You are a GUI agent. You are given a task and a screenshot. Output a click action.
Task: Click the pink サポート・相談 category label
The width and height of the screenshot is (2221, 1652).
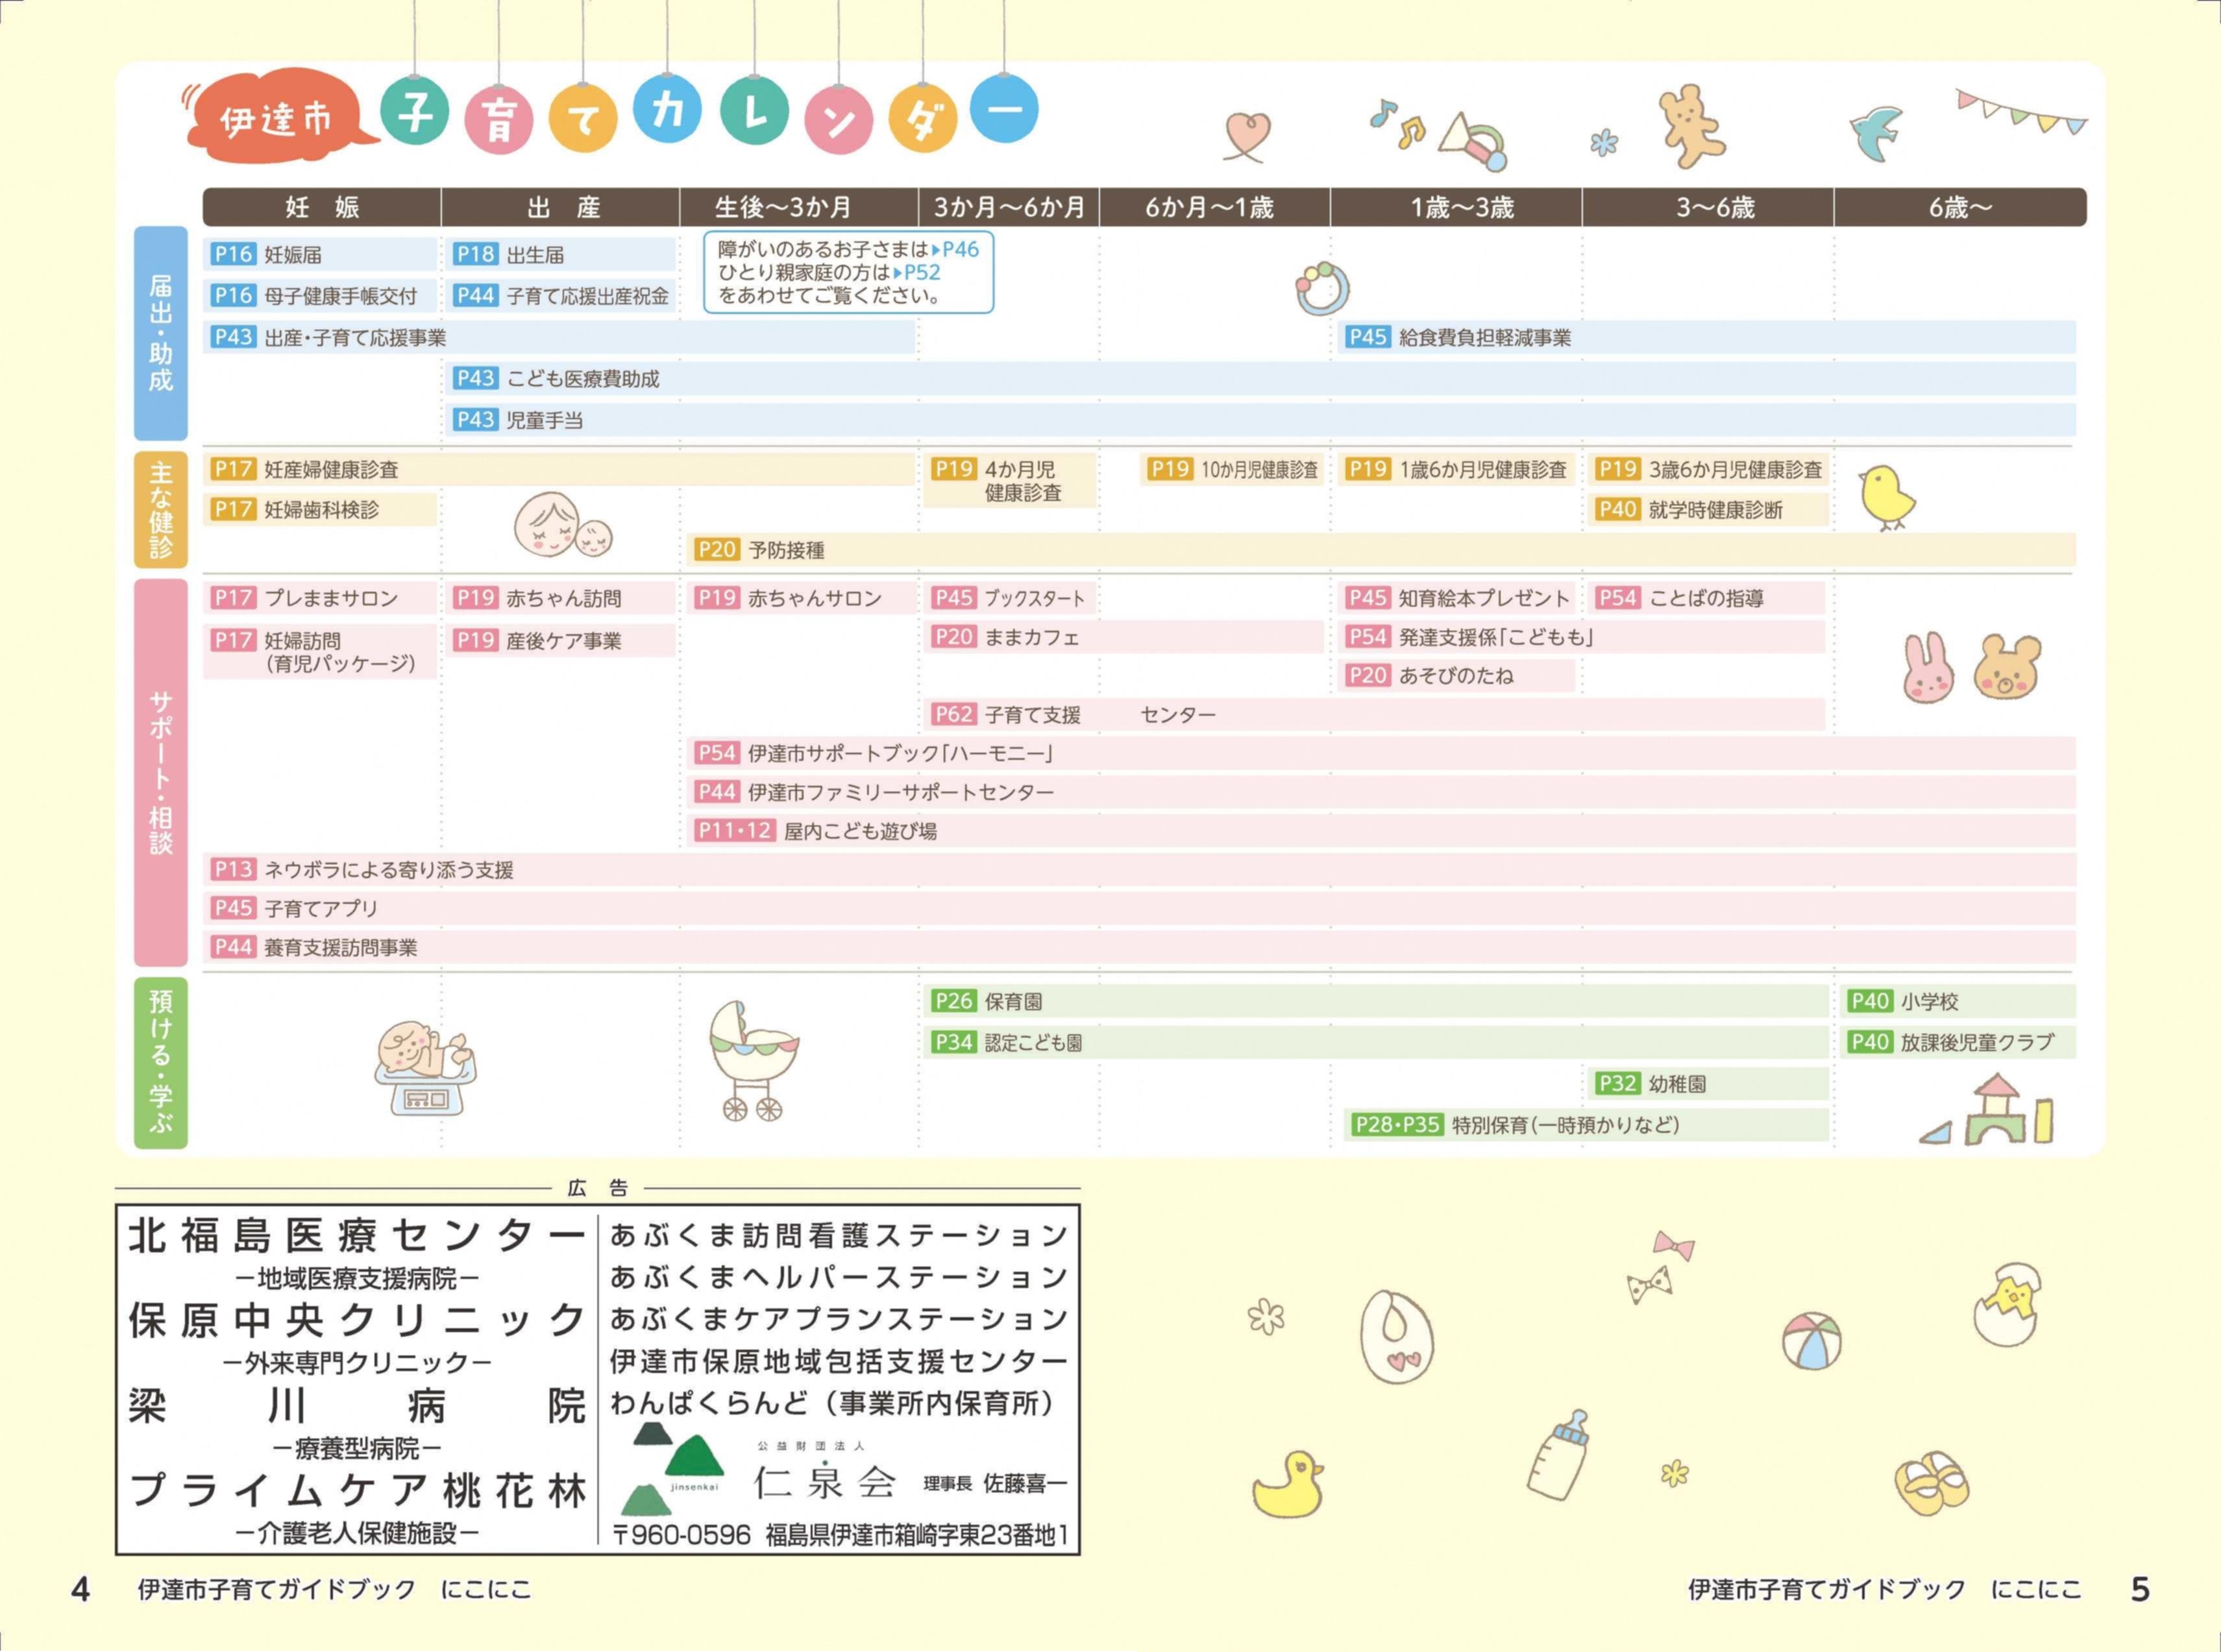click(x=161, y=772)
